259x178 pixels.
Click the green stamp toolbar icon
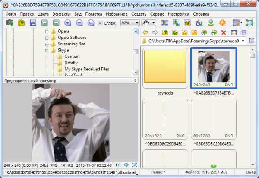211,23
